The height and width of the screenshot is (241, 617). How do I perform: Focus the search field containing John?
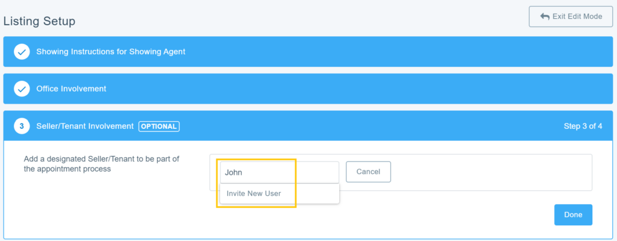coord(279,172)
